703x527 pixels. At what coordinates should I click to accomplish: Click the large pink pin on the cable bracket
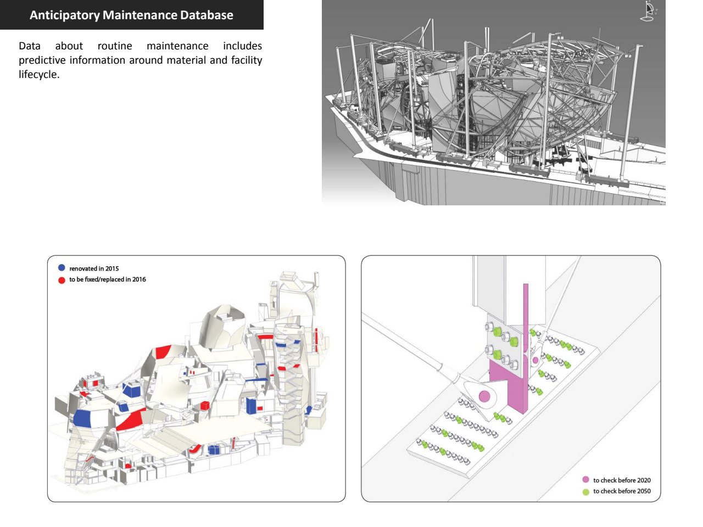pyautogui.click(x=484, y=396)
